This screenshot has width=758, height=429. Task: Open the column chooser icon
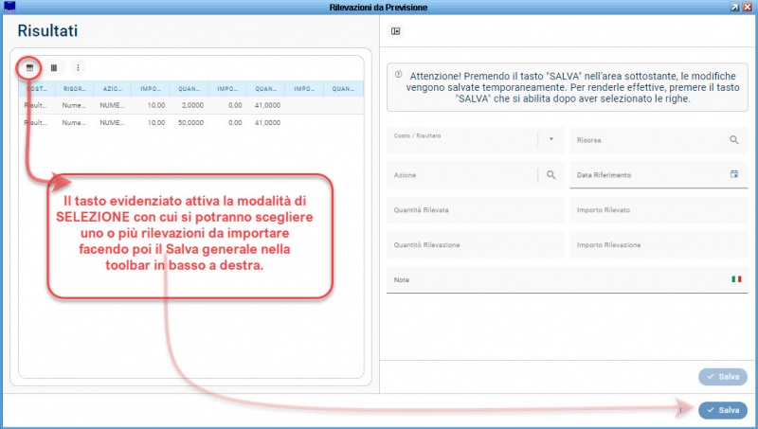coord(54,67)
